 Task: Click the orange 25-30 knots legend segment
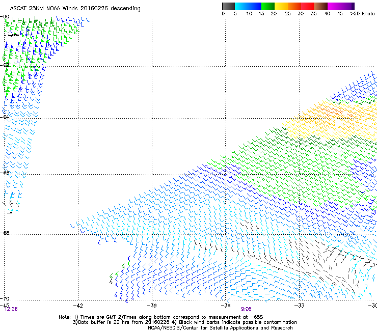pos(294,6)
